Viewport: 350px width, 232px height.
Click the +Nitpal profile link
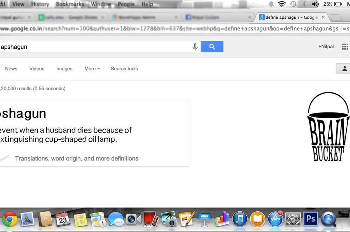(x=326, y=46)
